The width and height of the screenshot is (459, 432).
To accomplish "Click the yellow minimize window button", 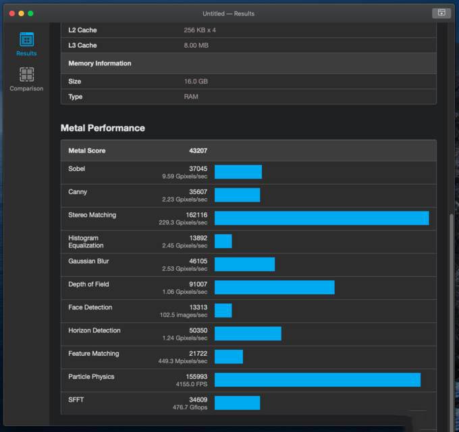I will (22, 13).
